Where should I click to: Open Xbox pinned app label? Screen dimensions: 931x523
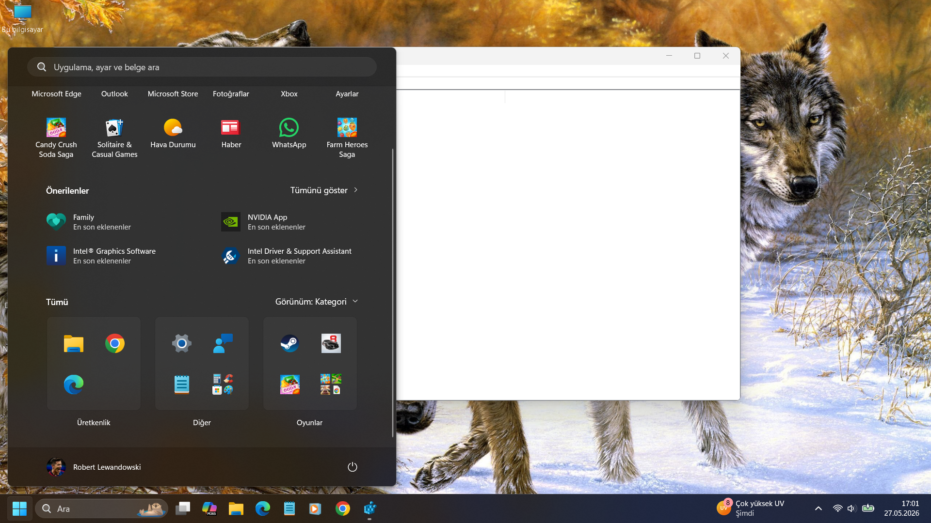[289, 93]
